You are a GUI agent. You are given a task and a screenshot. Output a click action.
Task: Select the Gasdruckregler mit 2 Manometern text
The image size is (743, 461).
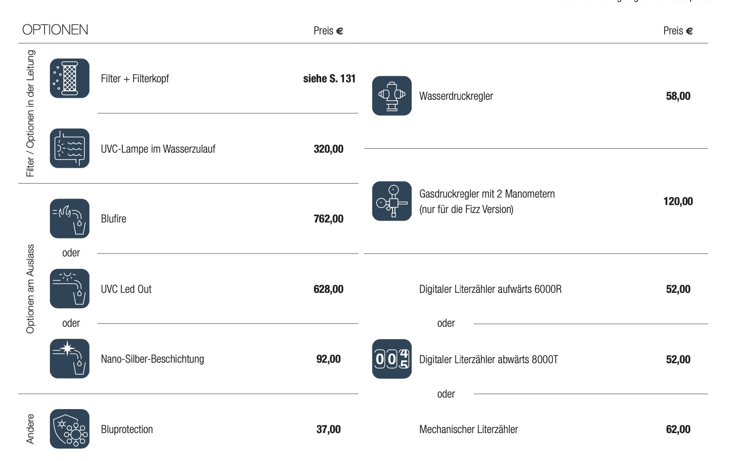pyautogui.click(x=487, y=194)
